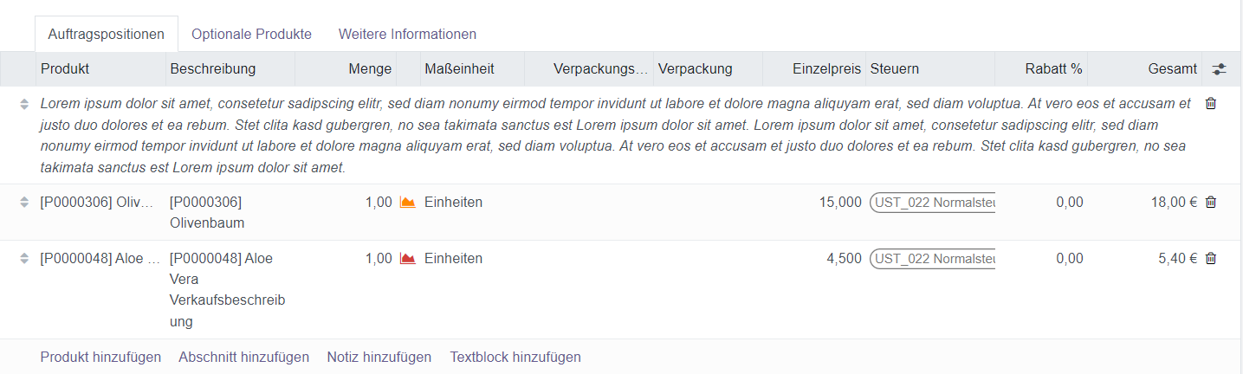Click Textblock hinzufügen link
The height and width of the screenshot is (374, 1243).
[x=515, y=357]
